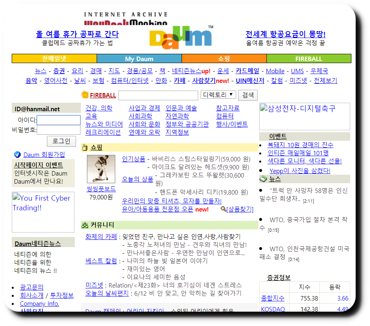The width and height of the screenshot is (370, 326).
Task: Open the 전체보기 navigation link
Action: tap(326, 80)
